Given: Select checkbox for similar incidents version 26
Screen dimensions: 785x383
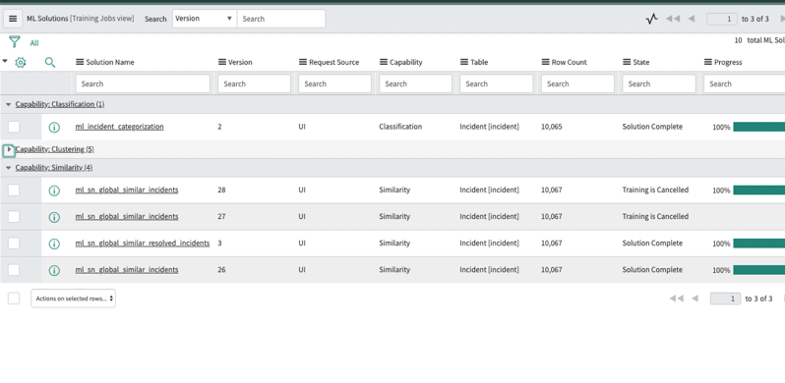Looking at the screenshot, I should click(14, 269).
